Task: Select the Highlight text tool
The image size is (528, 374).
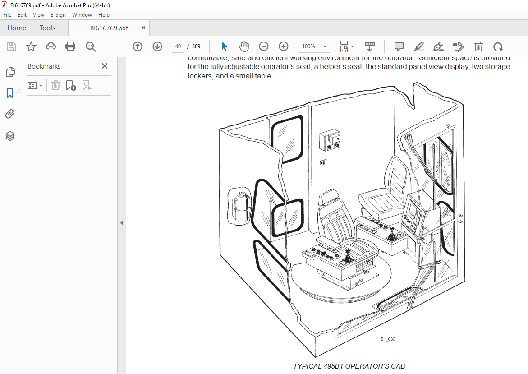Action: coord(418,46)
